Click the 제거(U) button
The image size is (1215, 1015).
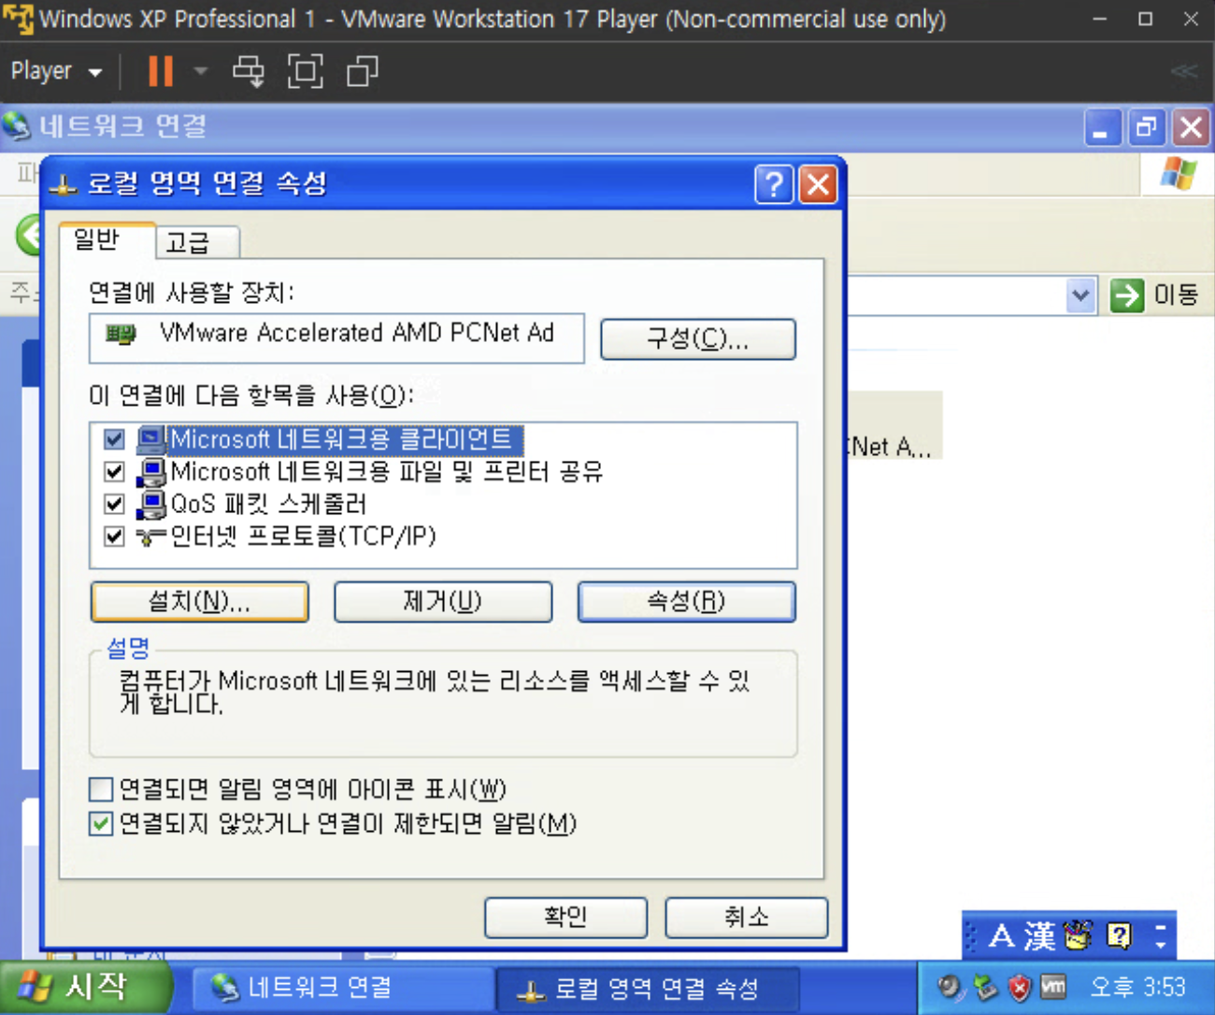click(443, 602)
